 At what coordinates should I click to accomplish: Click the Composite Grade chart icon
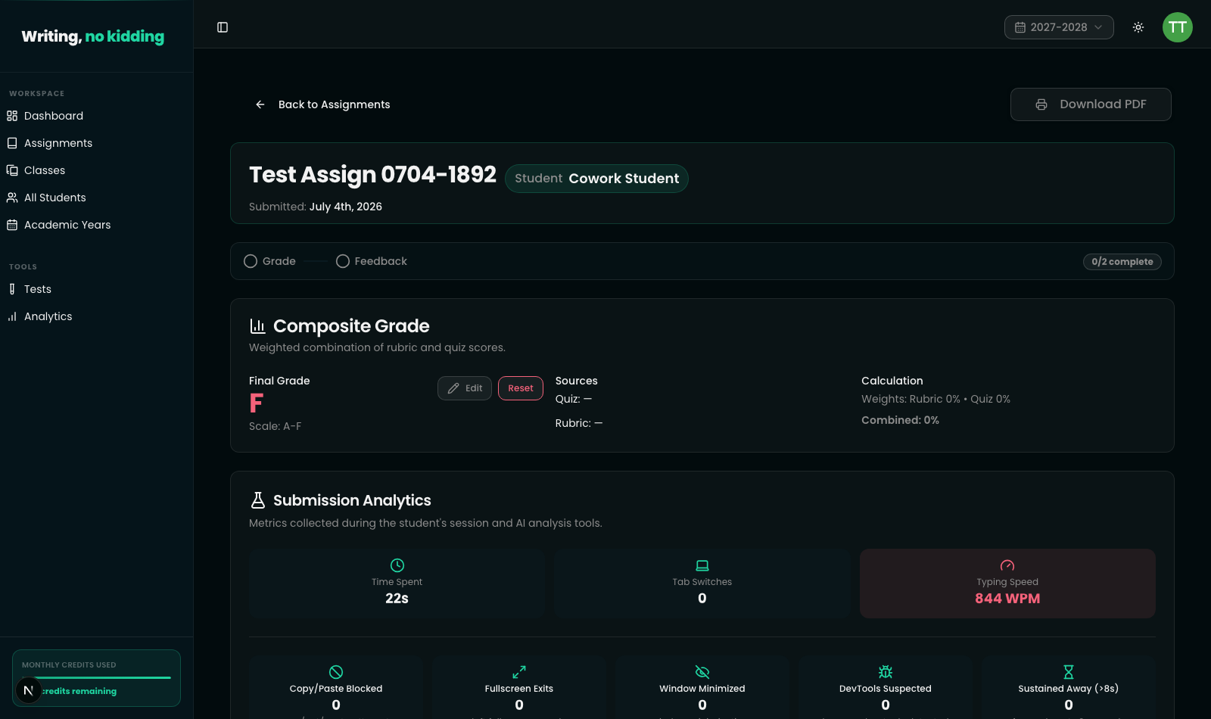(257, 326)
